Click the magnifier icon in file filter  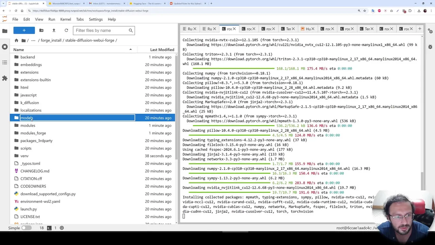(130, 31)
